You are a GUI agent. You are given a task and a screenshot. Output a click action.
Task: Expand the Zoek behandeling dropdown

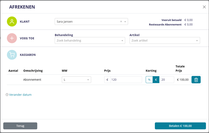[122, 40]
